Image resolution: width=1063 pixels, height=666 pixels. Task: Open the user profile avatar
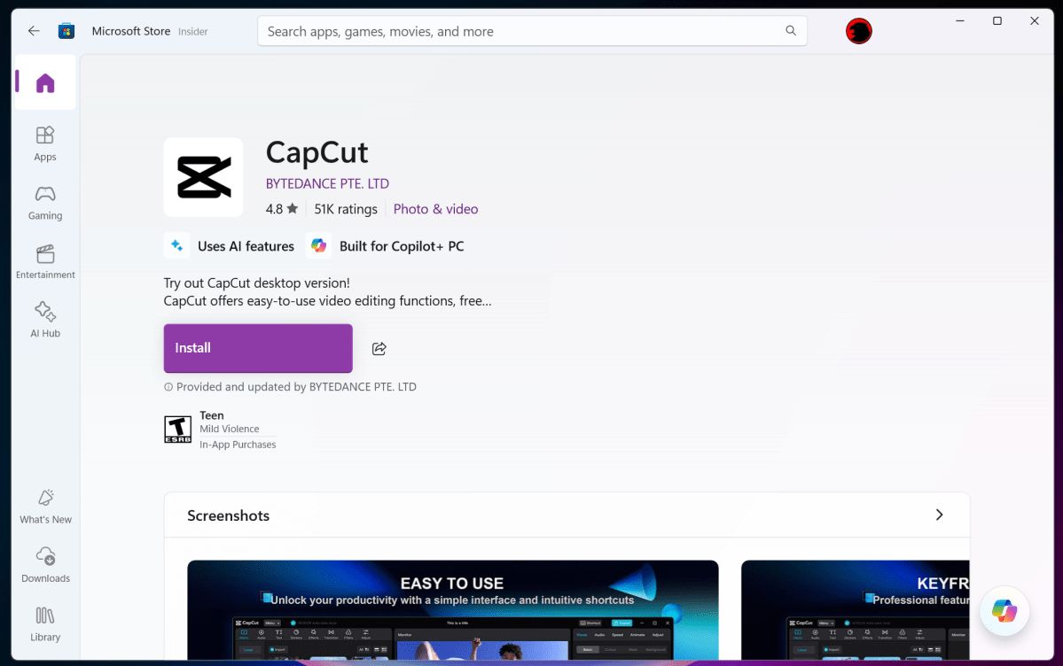click(x=858, y=31)
